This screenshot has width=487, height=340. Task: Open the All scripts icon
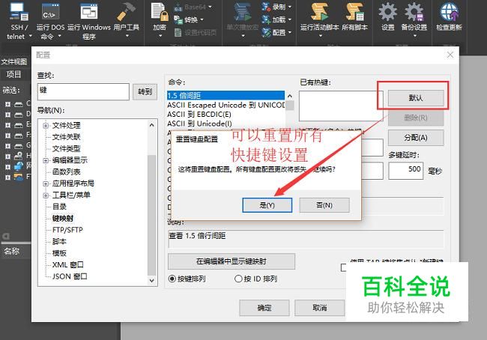tap(354, 12)
